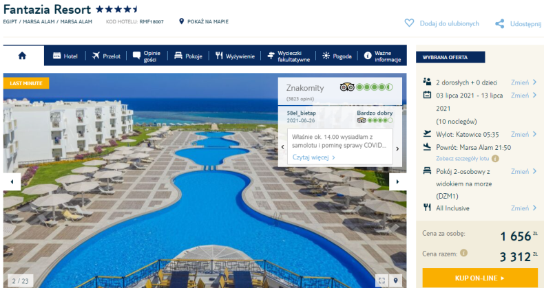Click the Kup on-line button
The image size is (544, 288).
click(480, 278)
